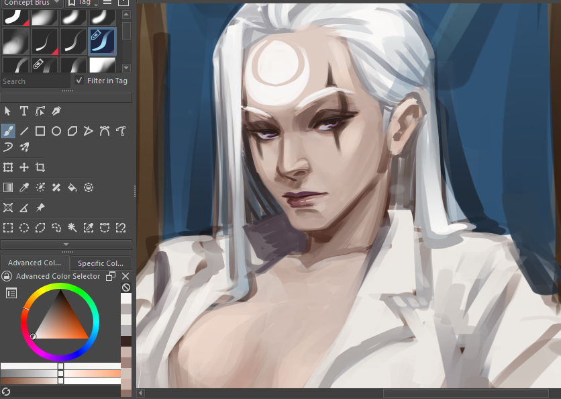Click the clear color history icon
Screen dimensions: 561x399
click(126, 287)
